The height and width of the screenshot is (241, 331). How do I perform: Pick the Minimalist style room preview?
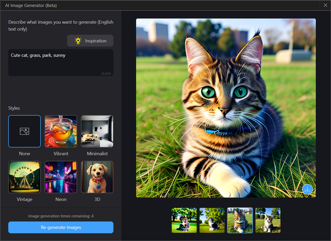[x=97, y=131]
